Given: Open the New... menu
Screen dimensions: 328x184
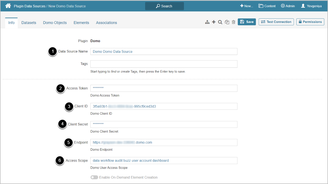Looking at the screenshot, I should click(x=247, y=6).
